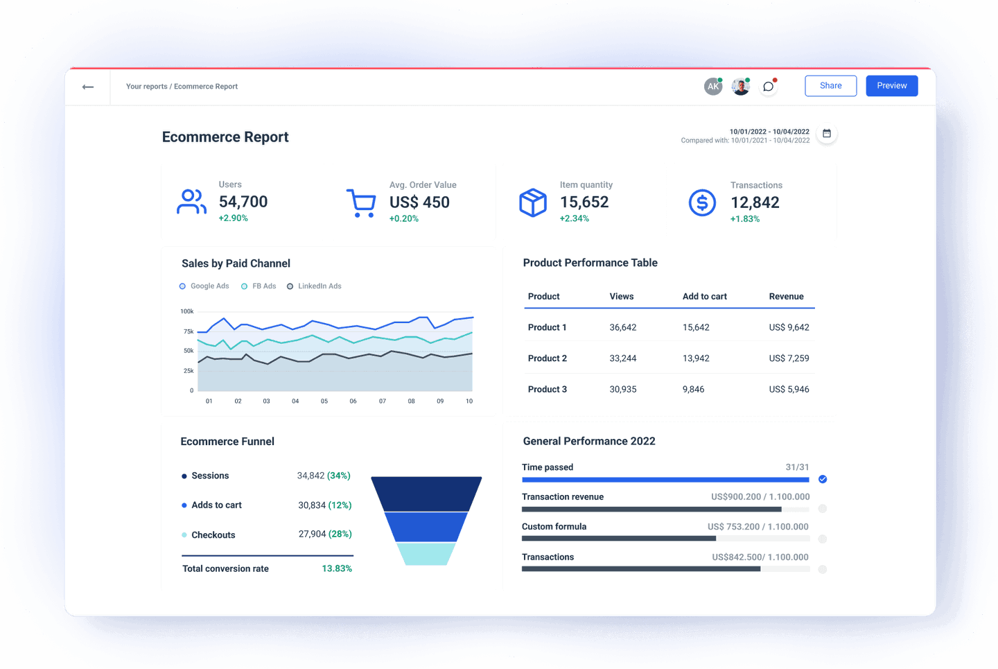Viewport: 998px width, 669px height.
Task: Open the Ecommerce Report breadcrumb menu item
Action: point(205,86)
